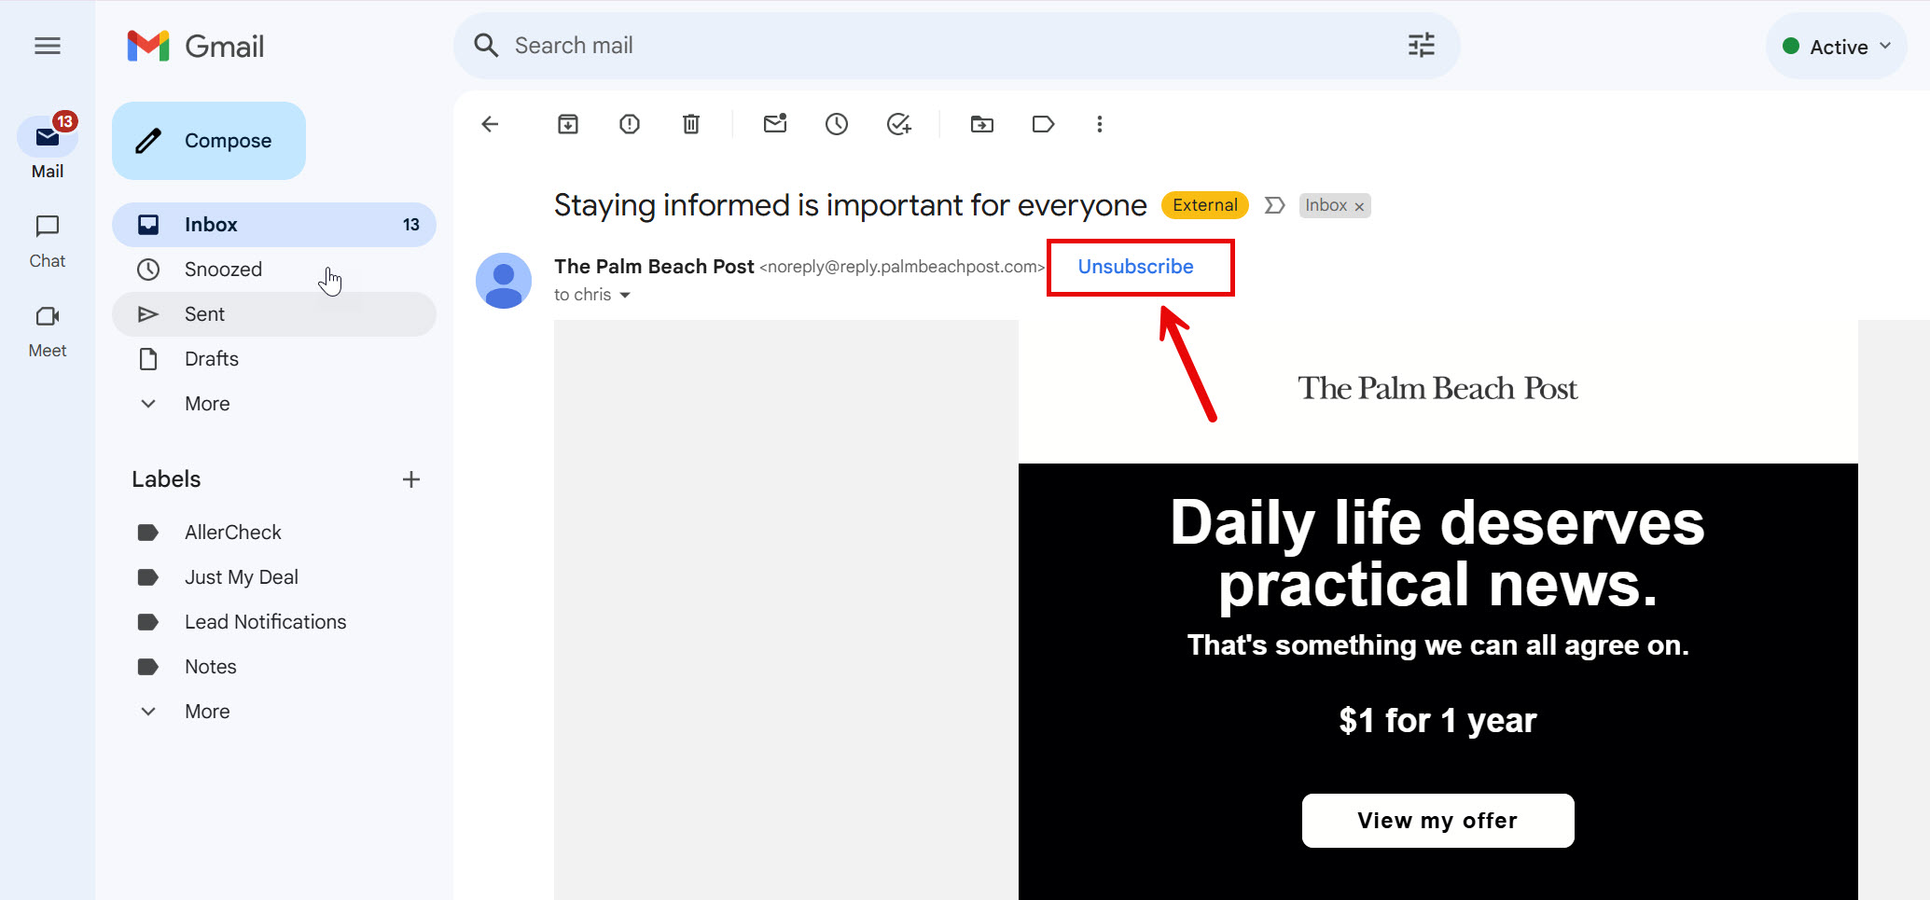The height and width of the screenshot is (900, 1930).
Task: Open the Labels tag icon in toolbar
Action: (x=1043, y=124)
